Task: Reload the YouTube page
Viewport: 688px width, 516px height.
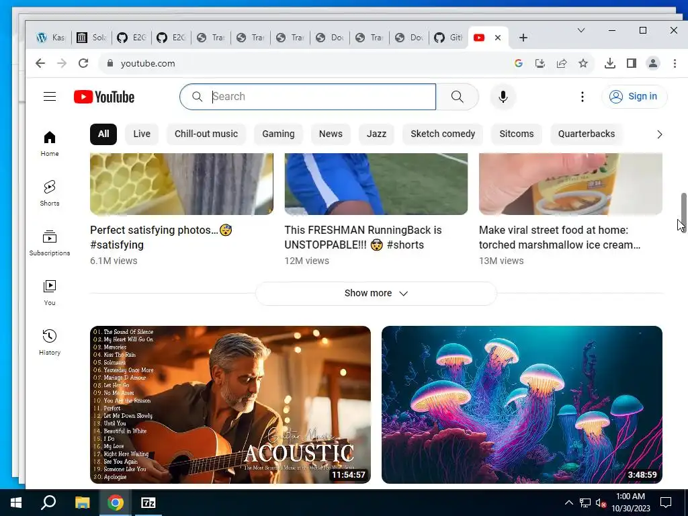Action: (x=83, y=63)
